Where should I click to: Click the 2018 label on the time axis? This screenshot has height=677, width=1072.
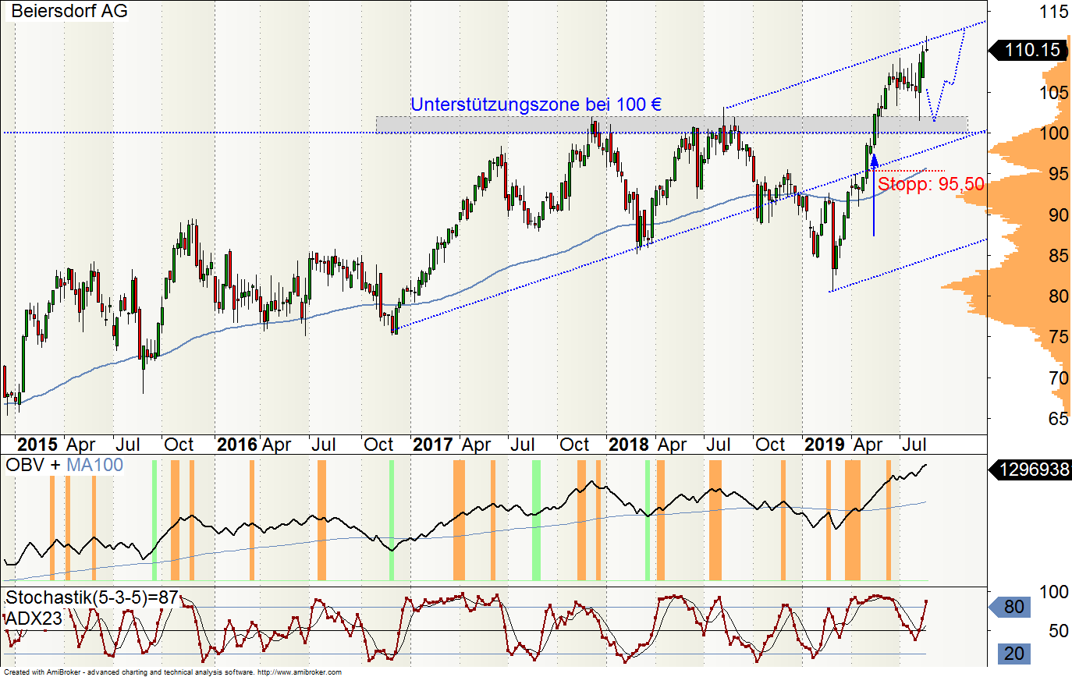pos(628,445)
